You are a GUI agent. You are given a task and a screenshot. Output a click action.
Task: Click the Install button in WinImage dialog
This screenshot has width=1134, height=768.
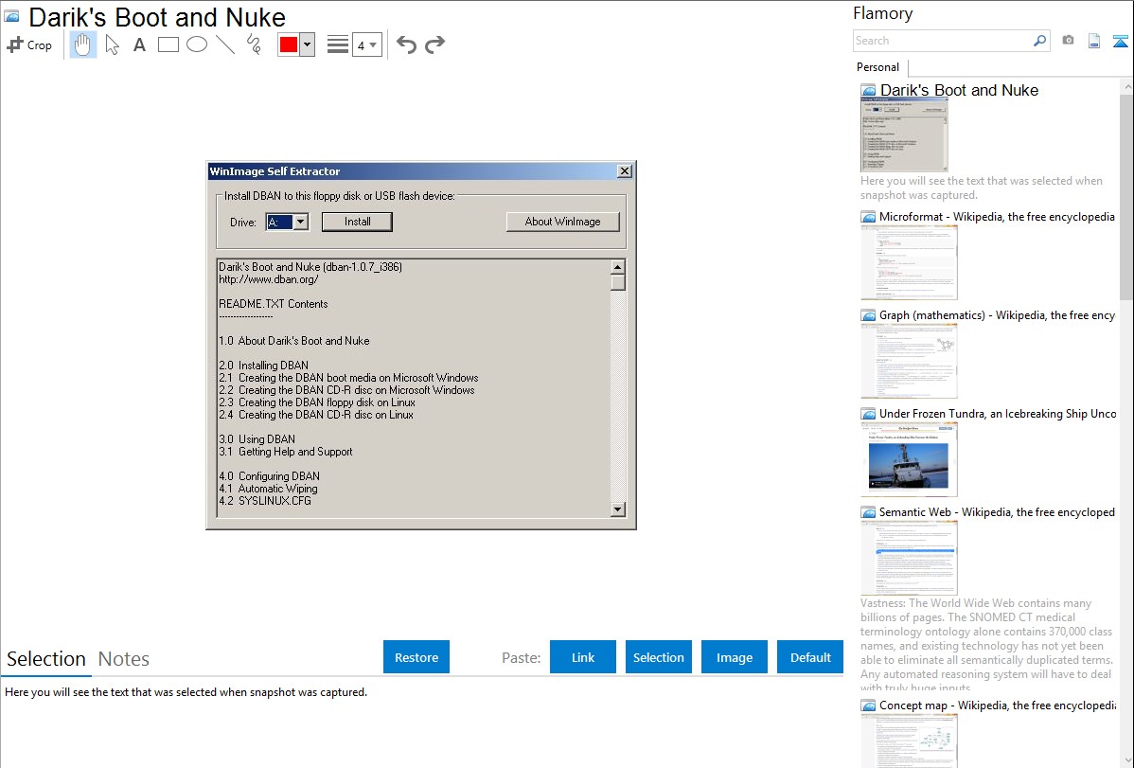point(357,222)
